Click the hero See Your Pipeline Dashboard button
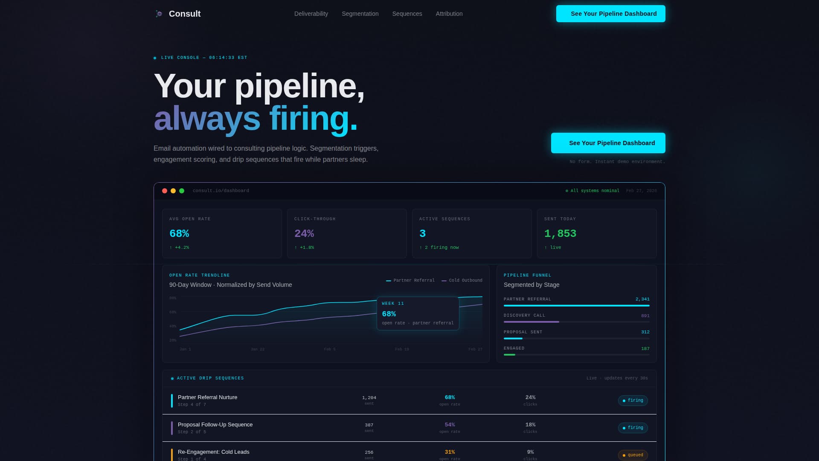 tap(608, 143)
